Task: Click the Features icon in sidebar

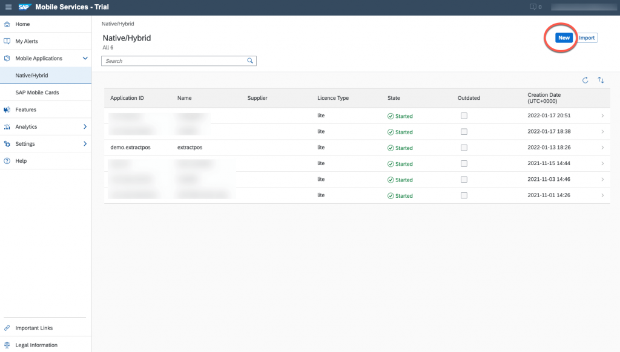Action: click(x=7, y=109)
